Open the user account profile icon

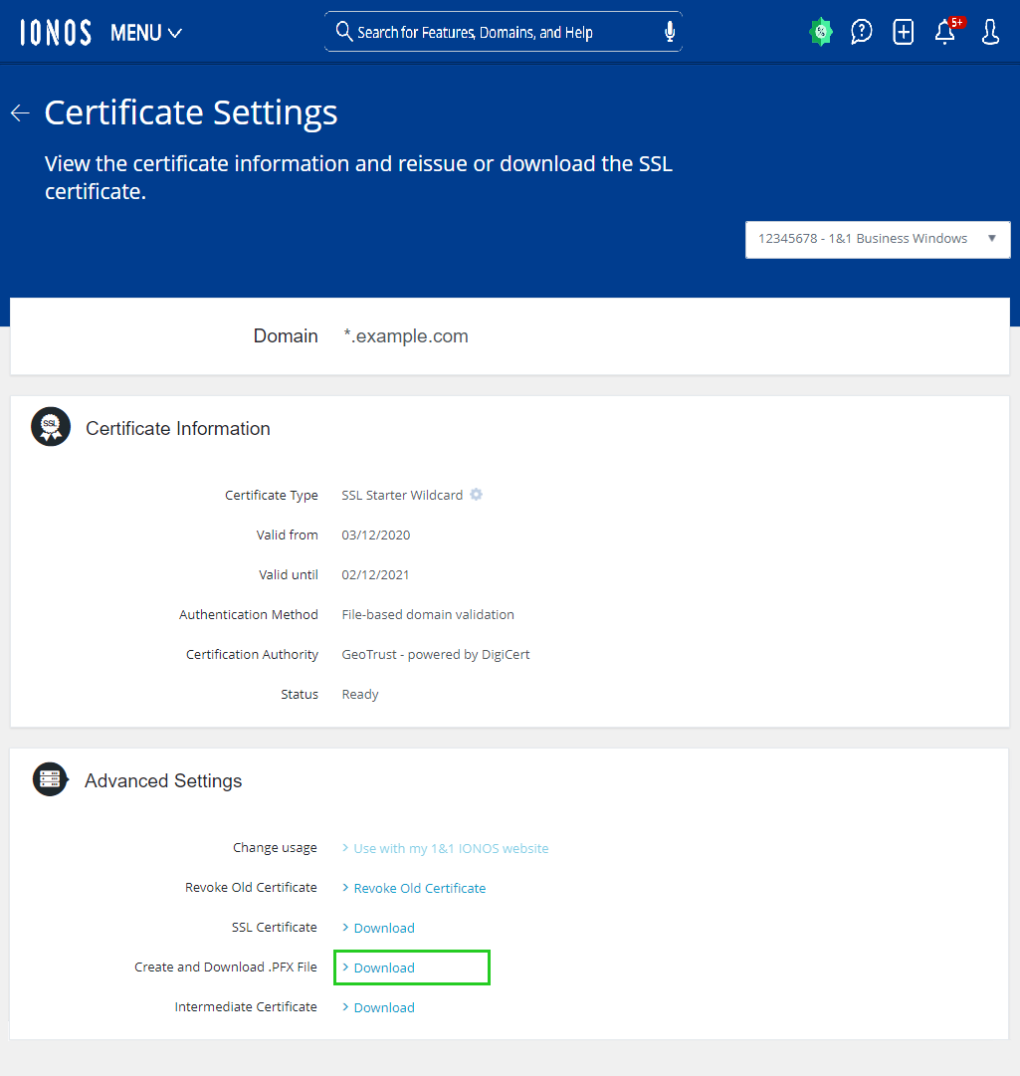990,32
